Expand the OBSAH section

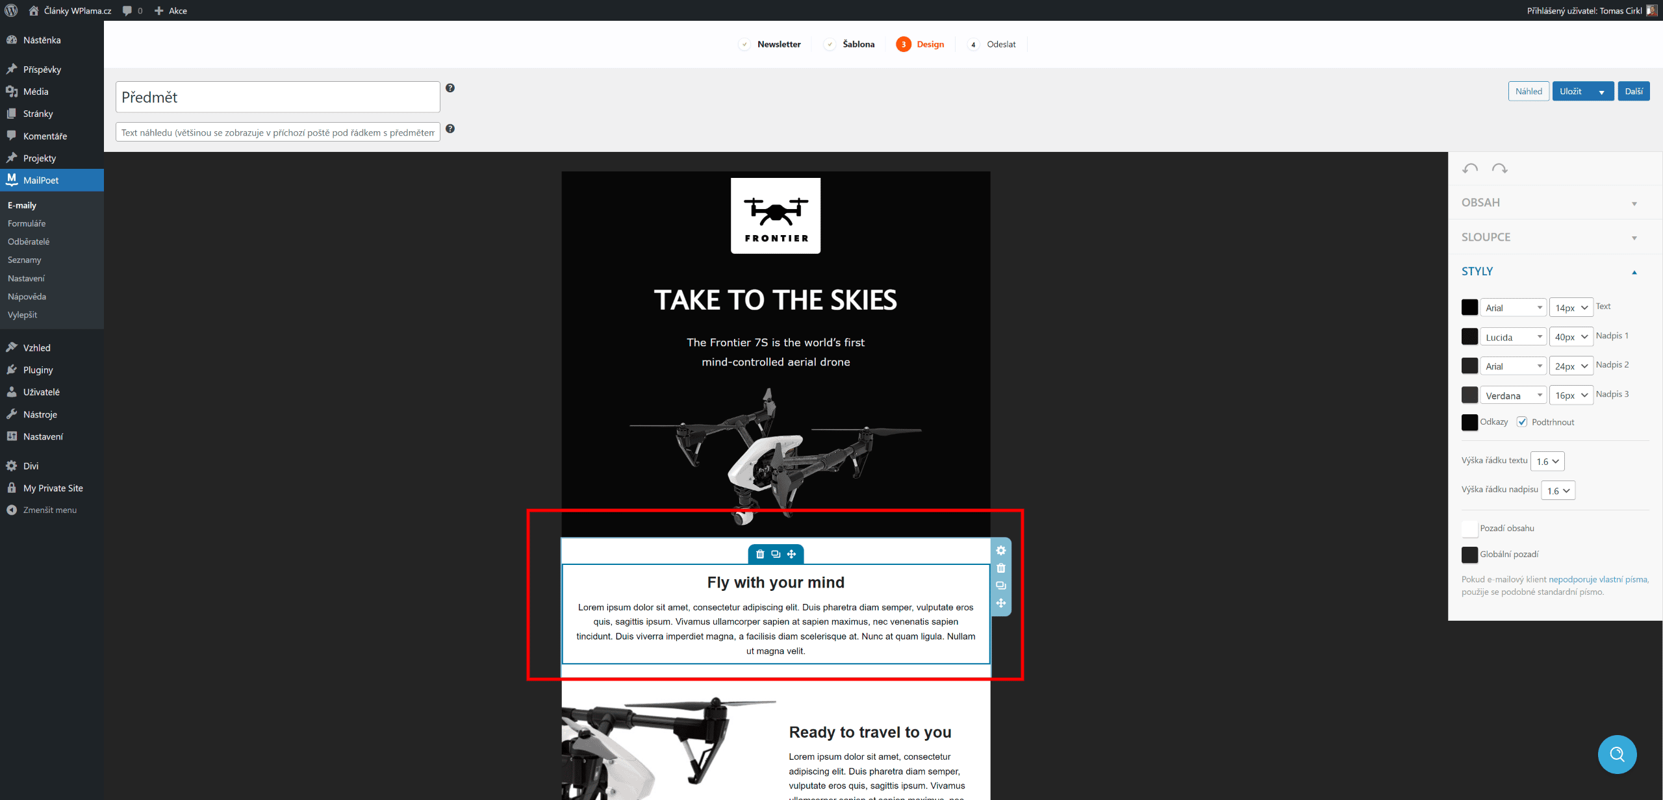(1549, 203)
